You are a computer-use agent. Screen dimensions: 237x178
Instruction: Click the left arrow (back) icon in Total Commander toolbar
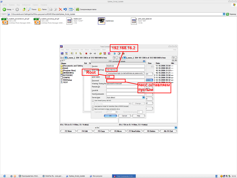click(91, 53)
